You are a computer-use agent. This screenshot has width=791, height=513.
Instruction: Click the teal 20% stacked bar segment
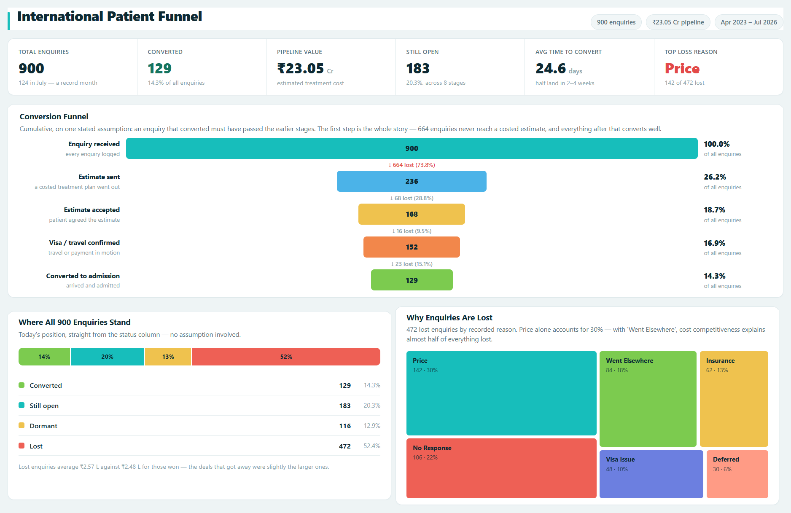coord(107,357)
